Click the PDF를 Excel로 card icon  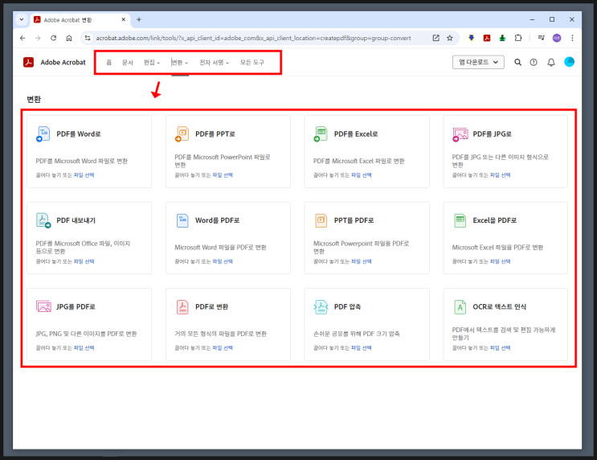321,134
